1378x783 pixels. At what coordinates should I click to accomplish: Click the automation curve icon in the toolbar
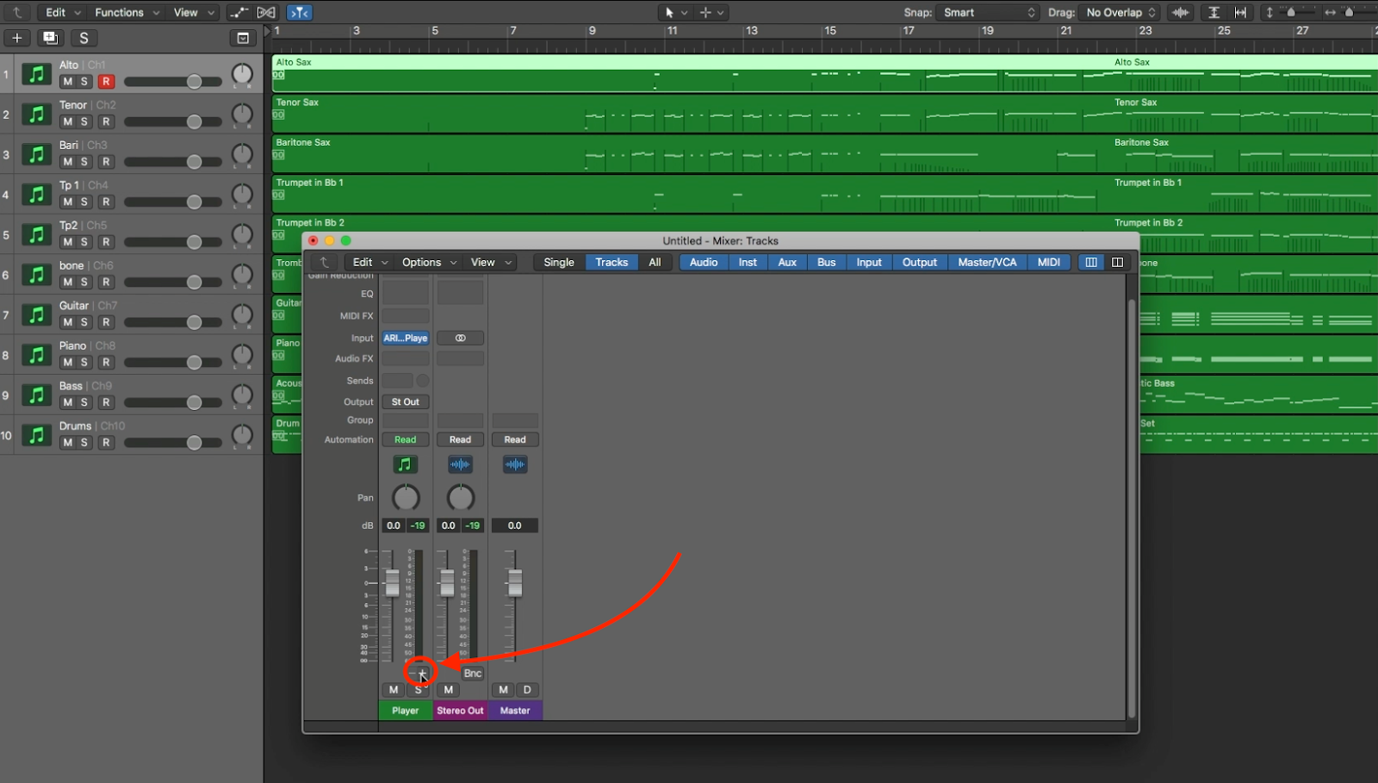click(239, 12)
